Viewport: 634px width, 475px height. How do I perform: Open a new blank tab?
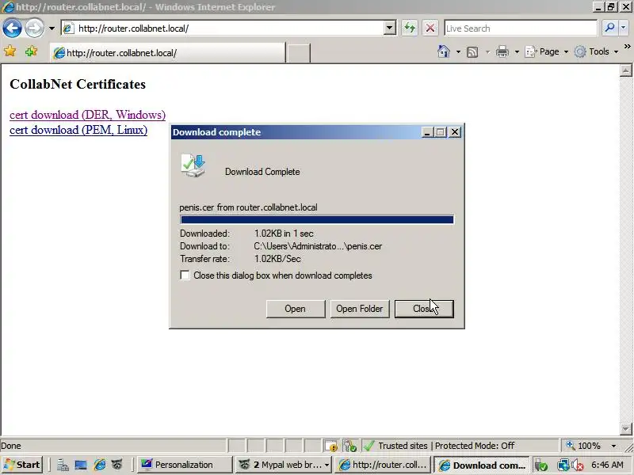click(298, 53)
